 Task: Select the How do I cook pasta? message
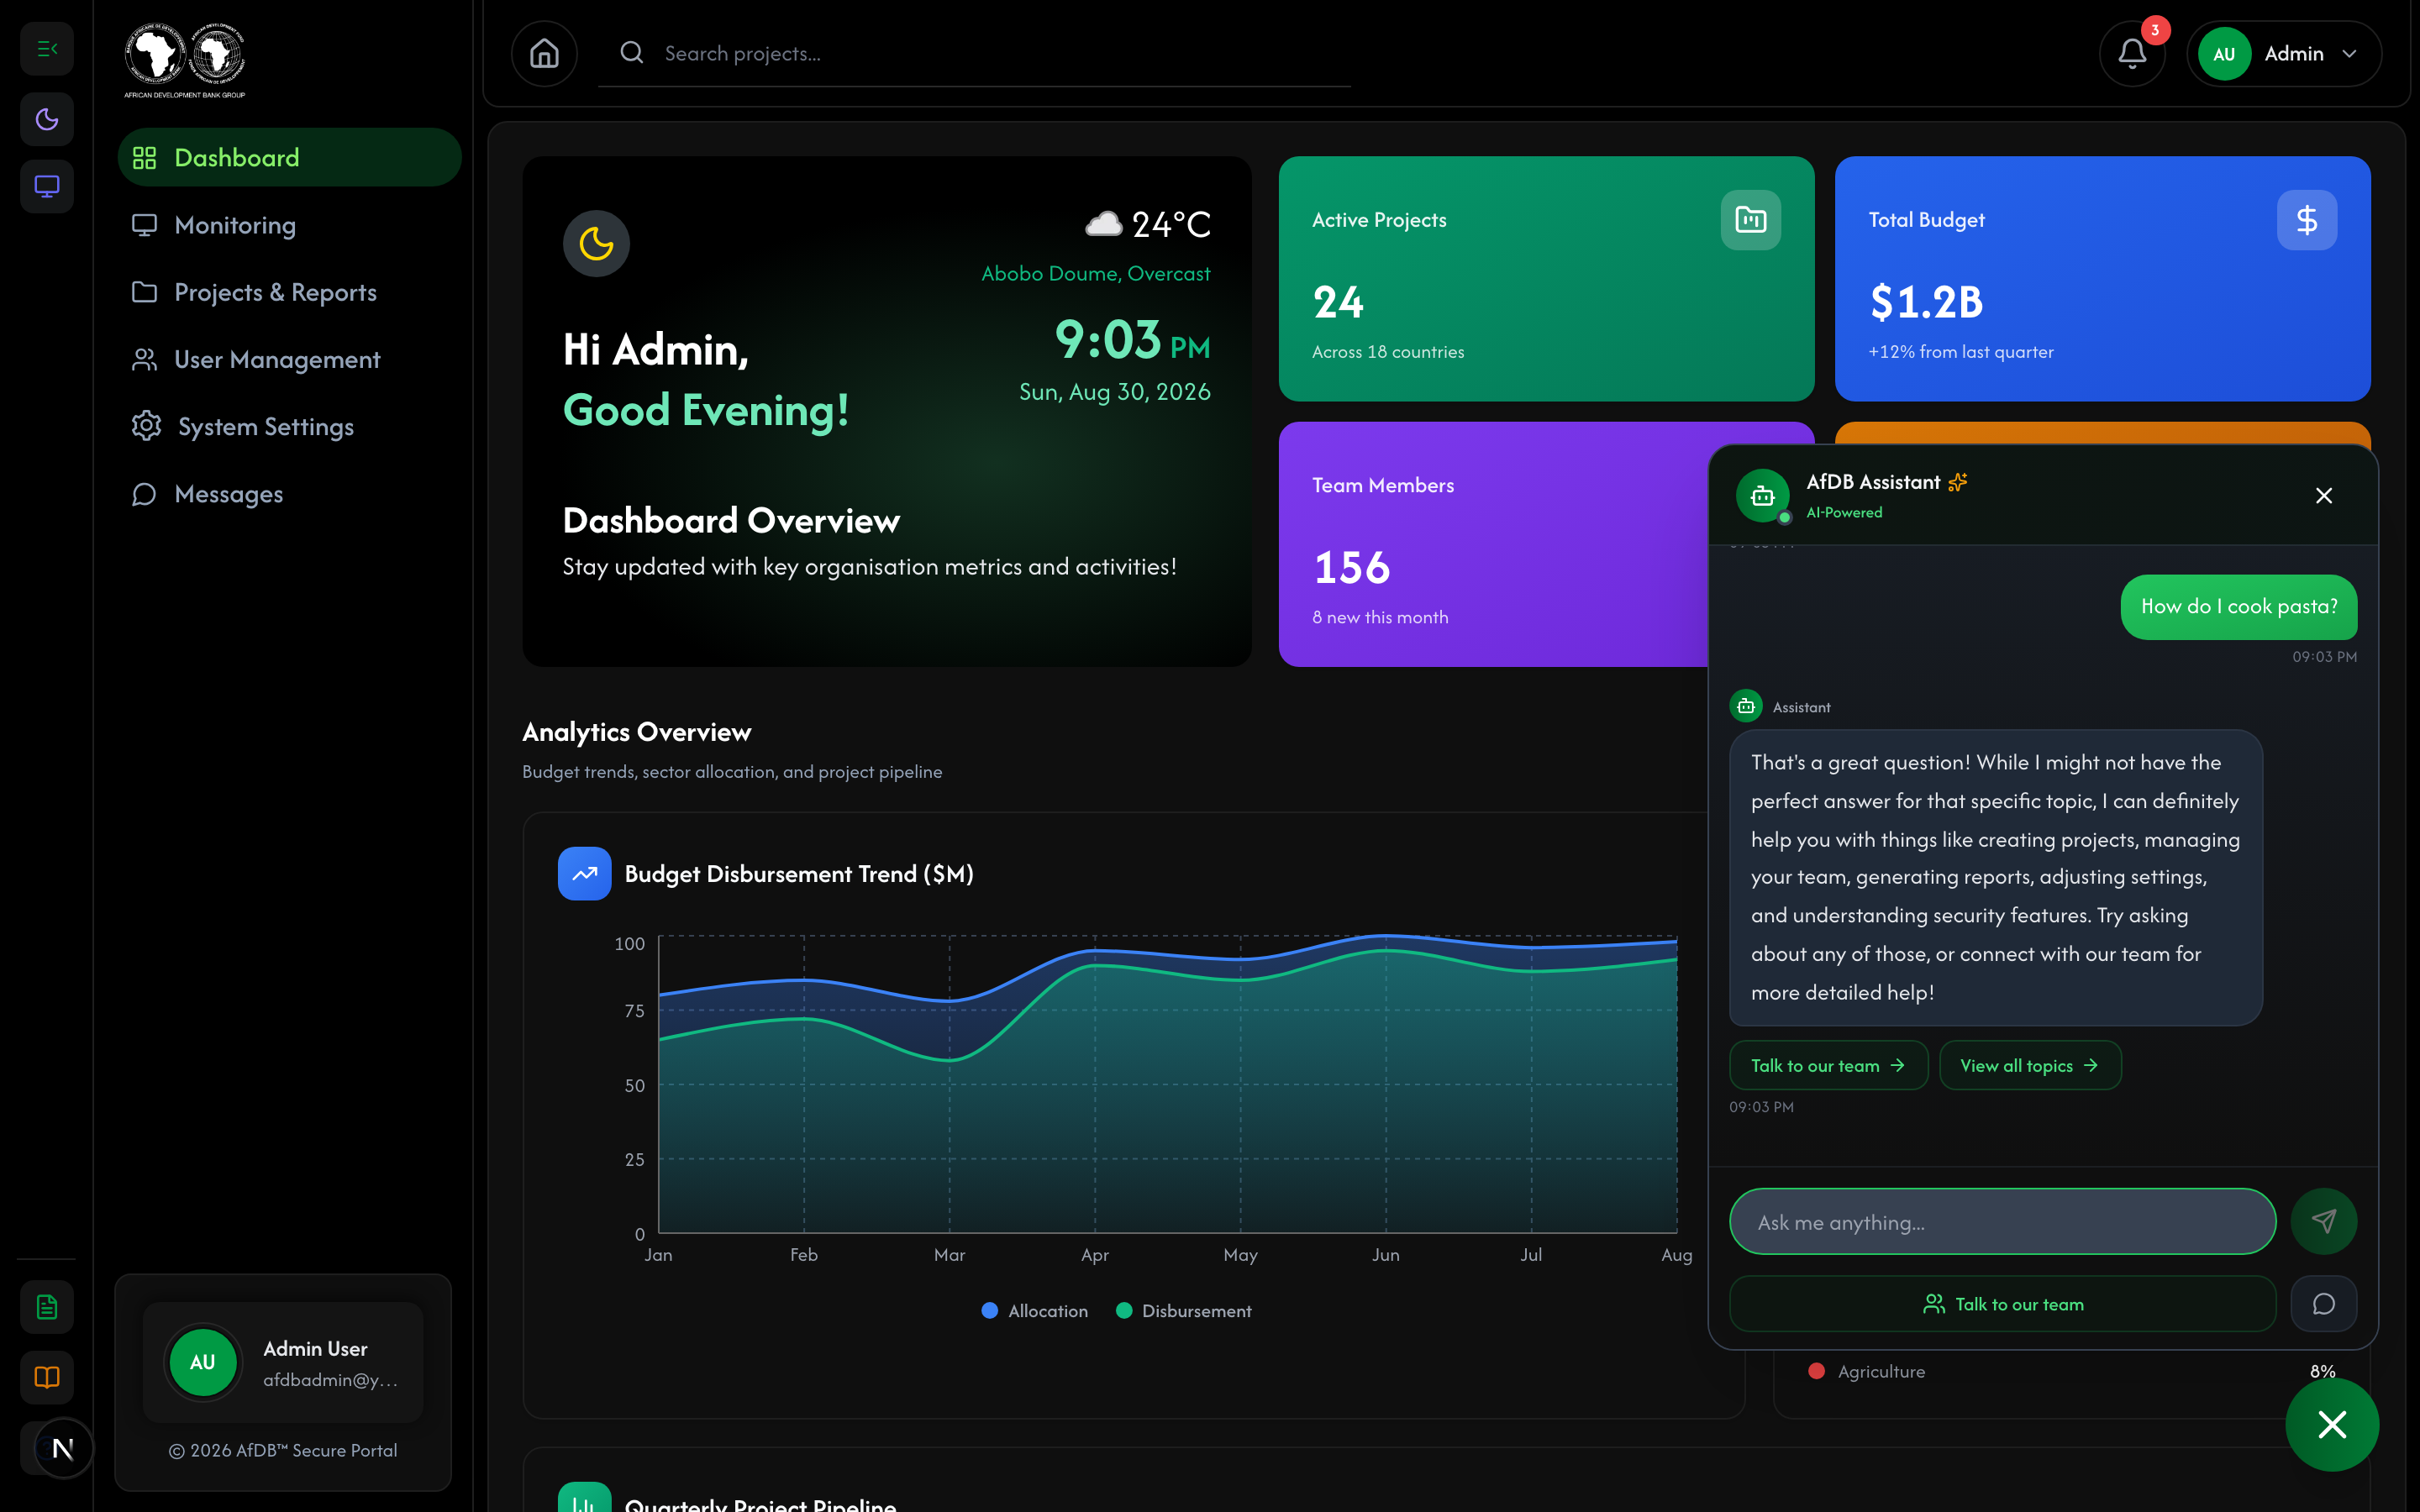[2238, 606]
